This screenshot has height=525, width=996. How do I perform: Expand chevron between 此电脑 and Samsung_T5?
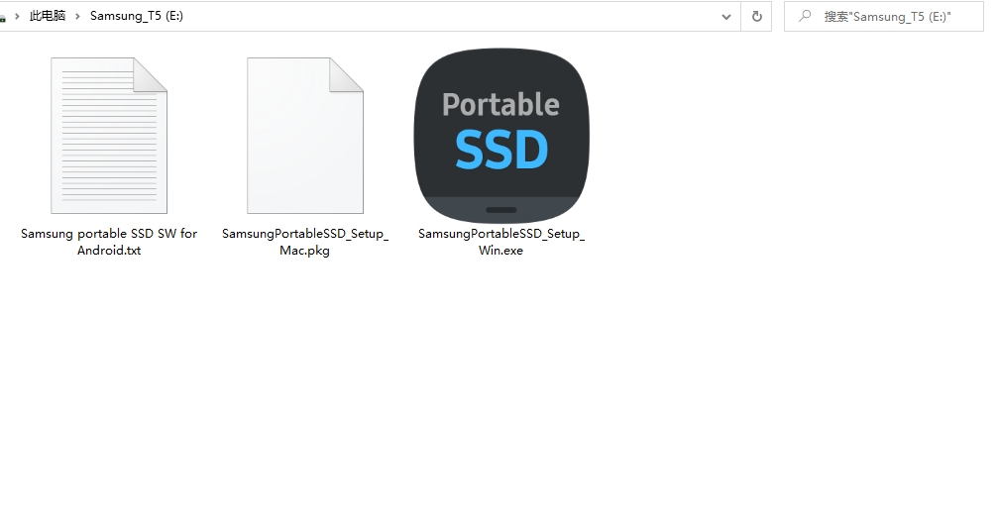point(77,16)
